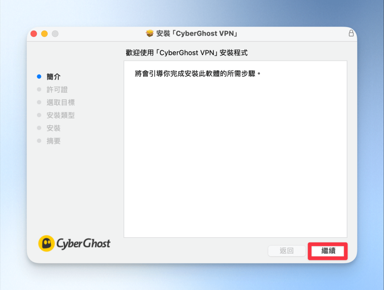384x290 pixels.
Task: Click the window title 安裝「CyberGhost VPN」
Action: click(197, 33)
